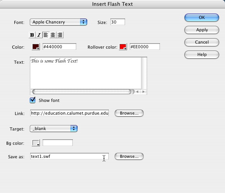
Task: Click the text scrollbar right arrow
Action: [144, 92]
